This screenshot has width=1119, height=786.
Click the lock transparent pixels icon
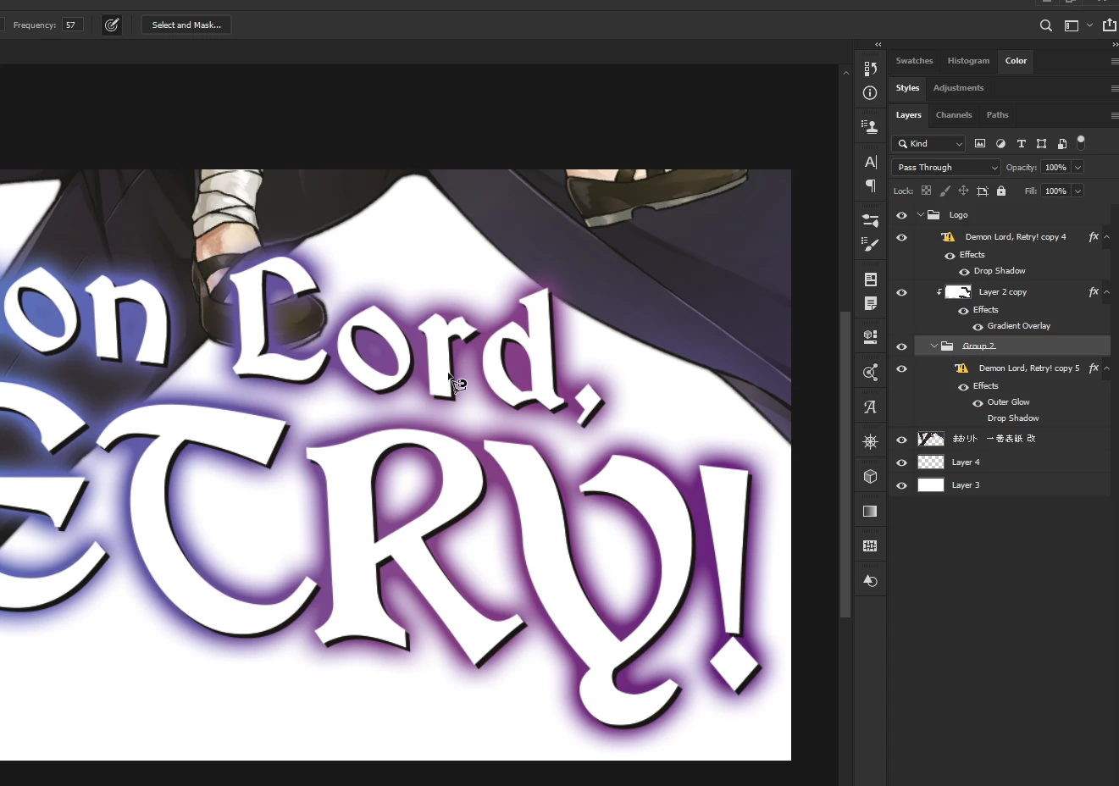pos(926,191)
